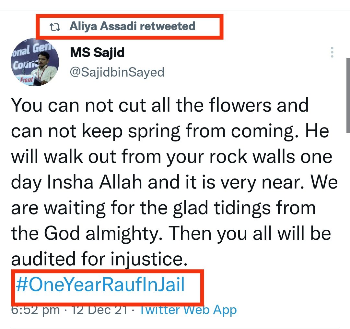Click the words 'Insha Allah' in the tweet
This screenshot has width=350, height=329.
pos(95,182)
